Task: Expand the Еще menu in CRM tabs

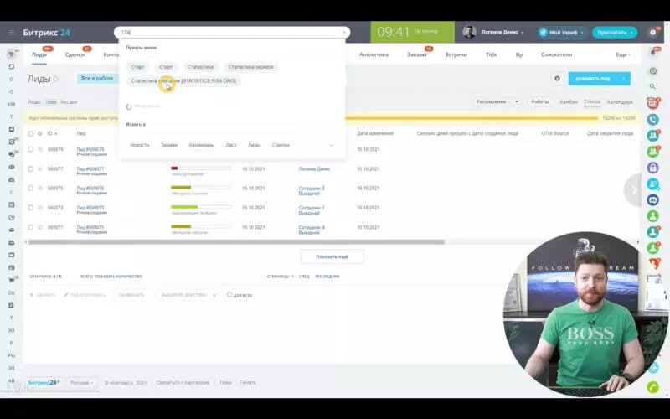Action: tap(622, 54)
